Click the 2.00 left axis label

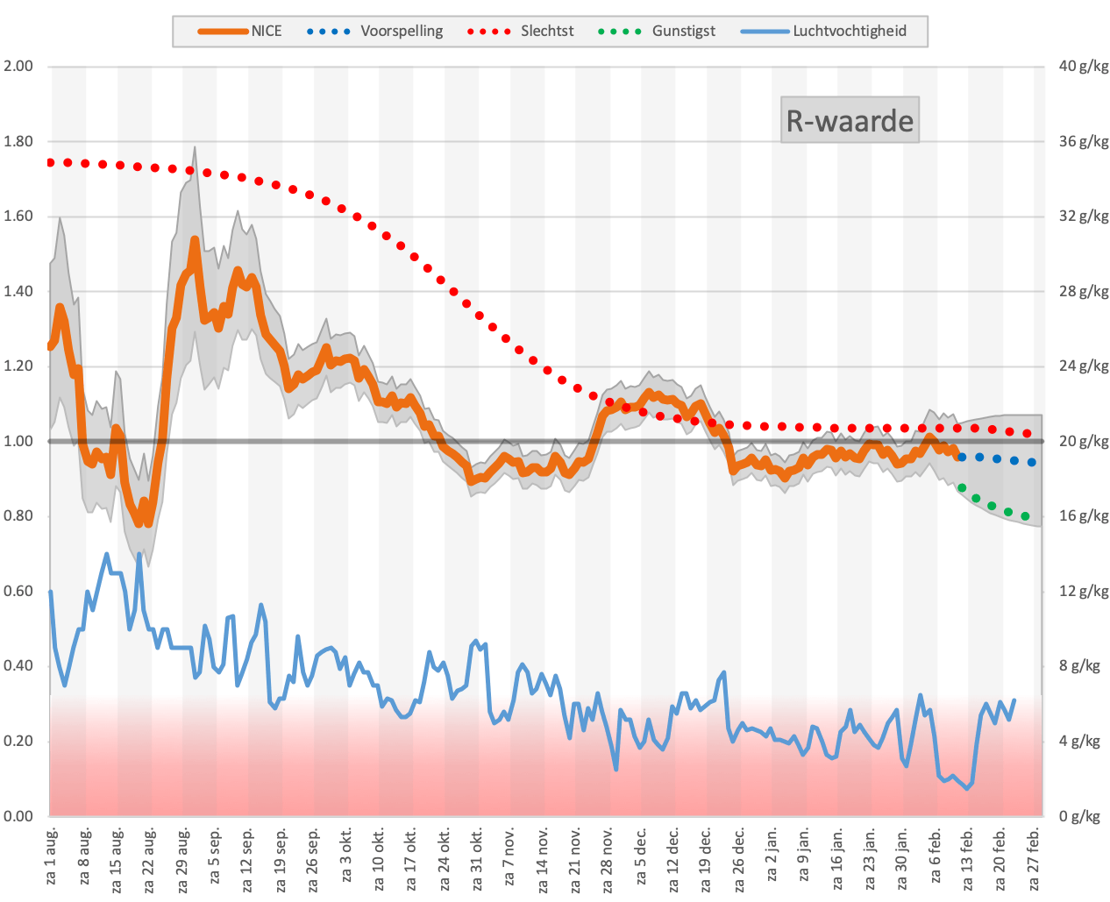(x=18, y=67)
